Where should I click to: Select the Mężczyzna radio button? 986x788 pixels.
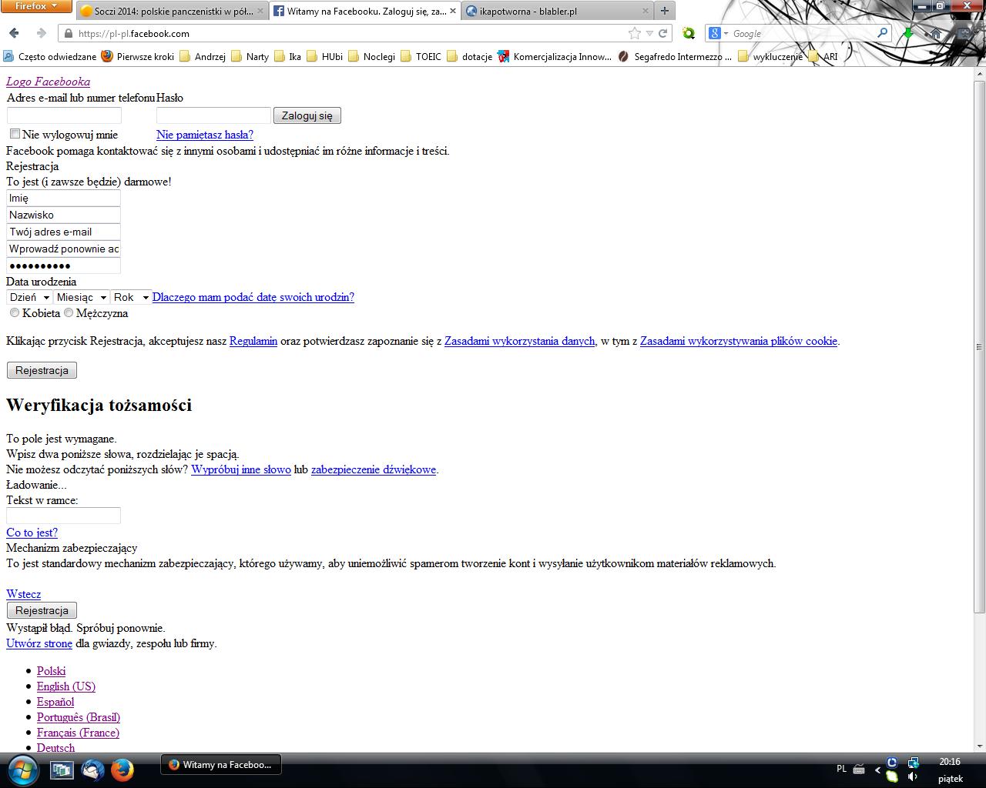pos(69,312)
